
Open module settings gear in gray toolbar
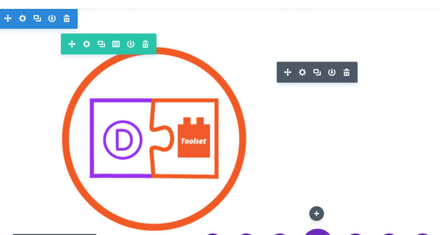coord(302,72)
